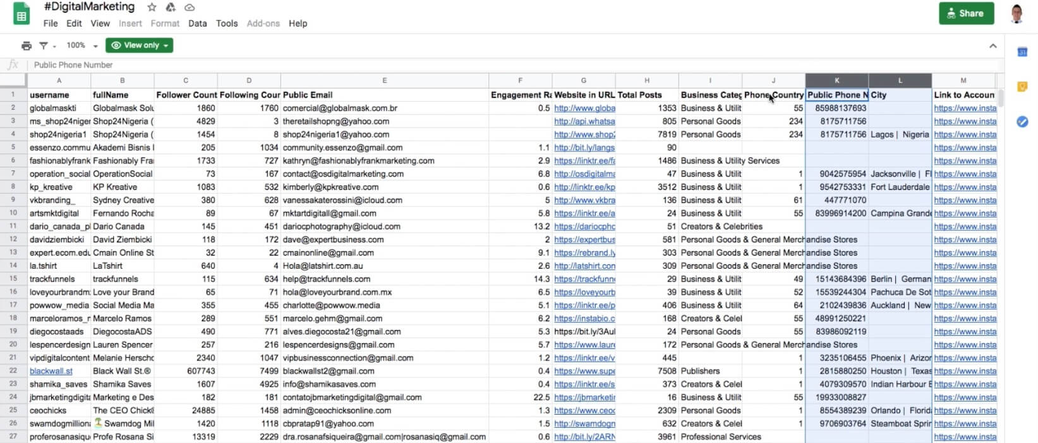Select the column K header
Screen dimensions: 1038x443
[x=836, y=81]
